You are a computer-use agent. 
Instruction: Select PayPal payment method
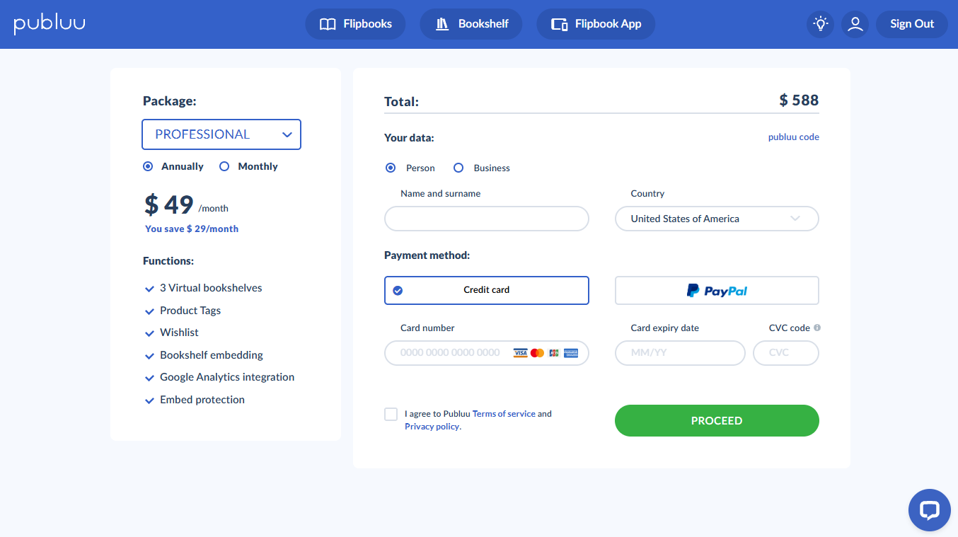tap(717, 290)
